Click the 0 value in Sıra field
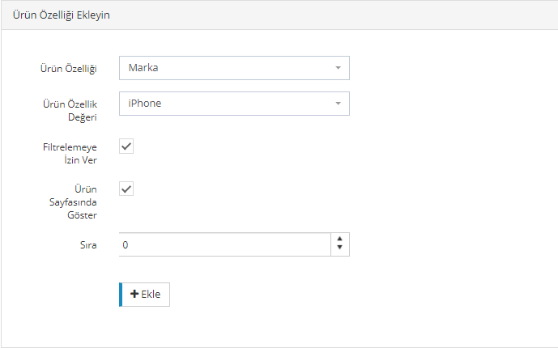The width and height of the screenshot is (558, 348). tap(126, 244)
